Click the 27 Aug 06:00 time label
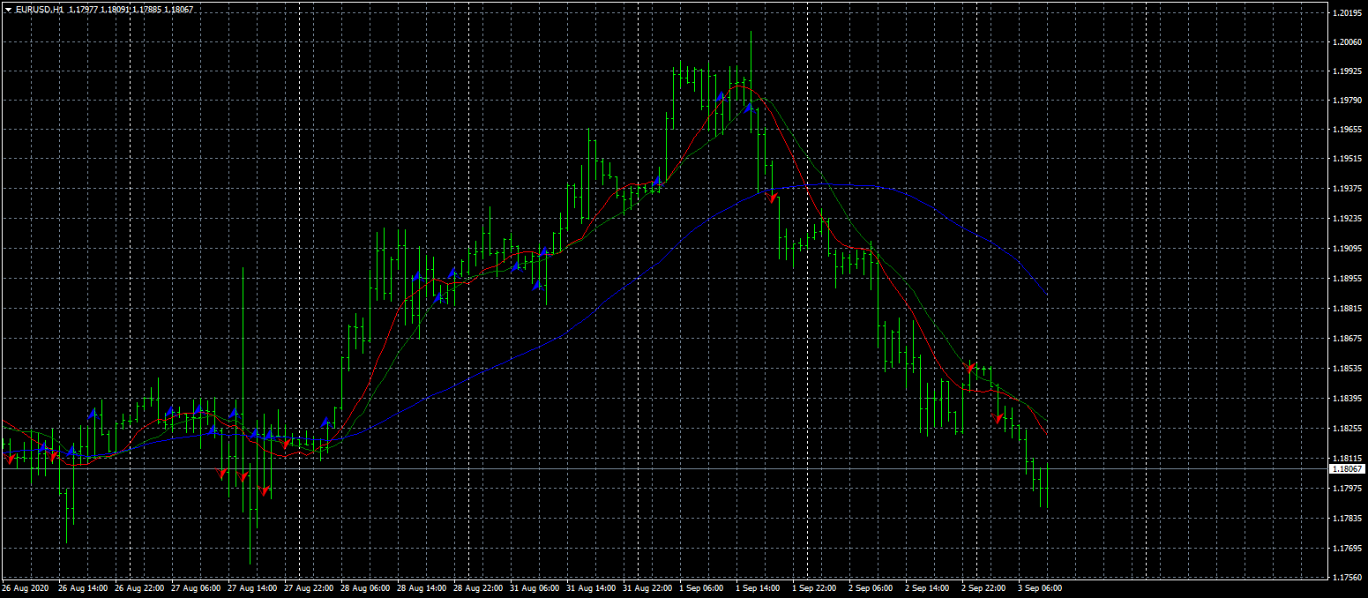 [196, 588]
